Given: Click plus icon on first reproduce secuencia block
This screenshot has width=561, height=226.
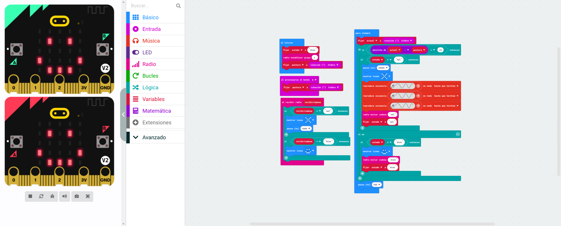Looking at the screenshot, I should coord(418,86).
